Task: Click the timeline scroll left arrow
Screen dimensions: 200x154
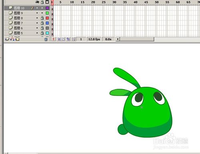Action: tap(118, 39)
